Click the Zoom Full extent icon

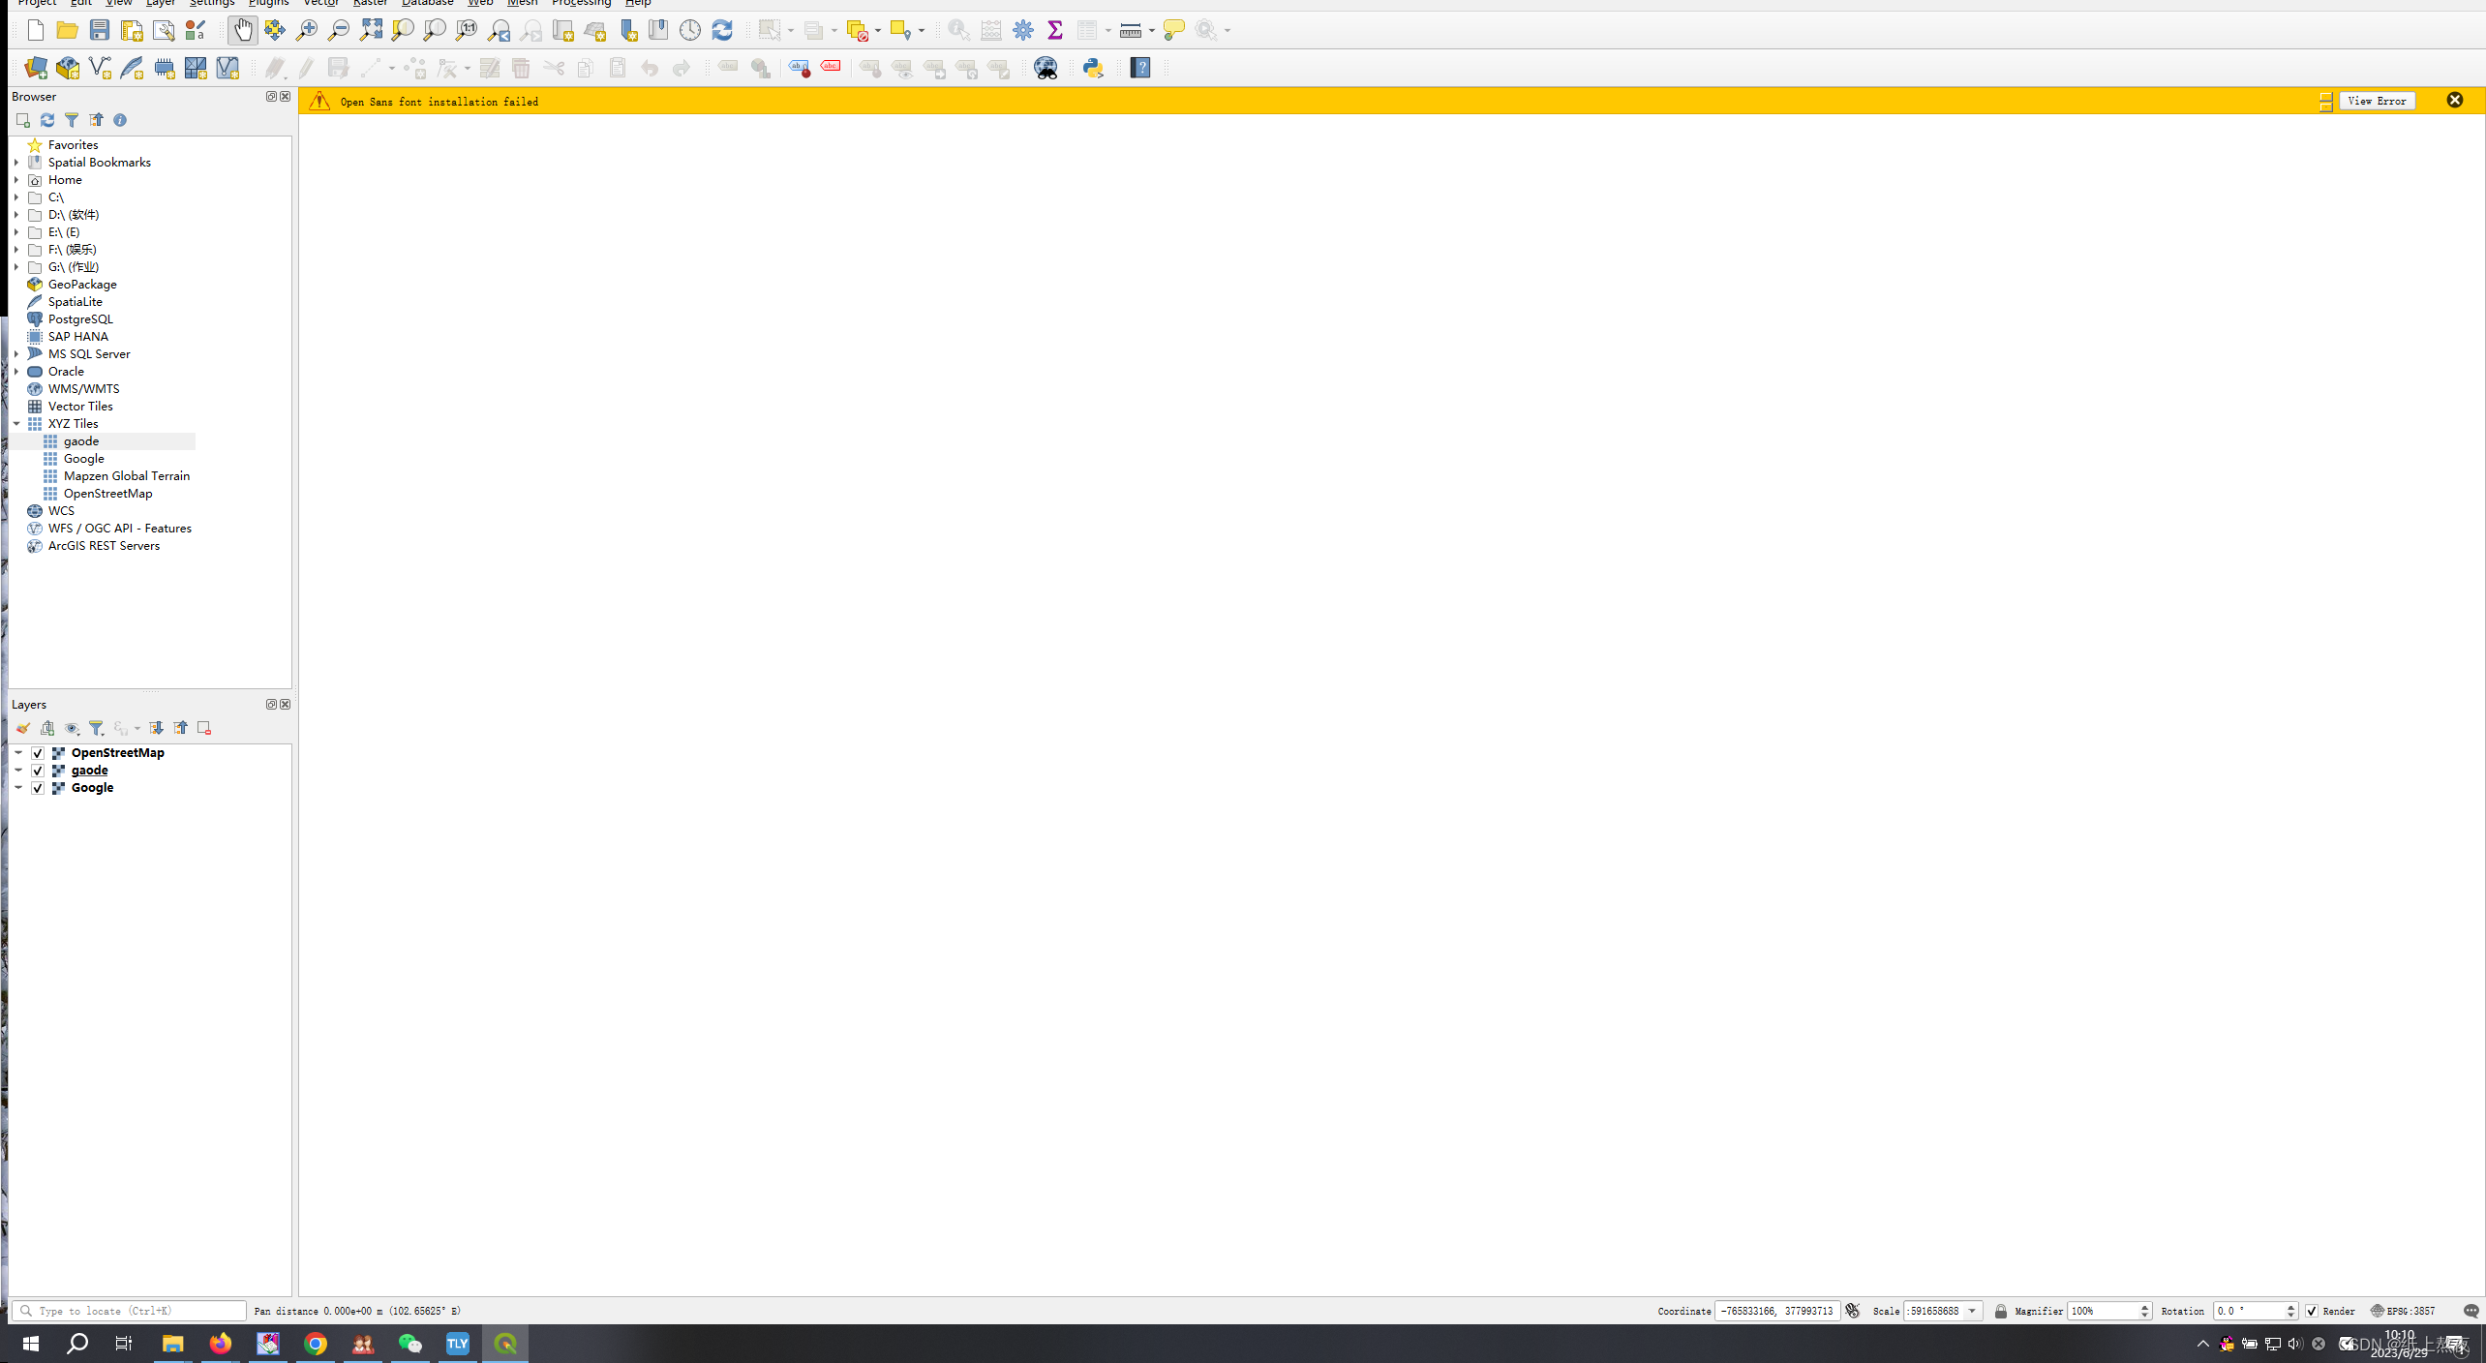coord(371,30)
